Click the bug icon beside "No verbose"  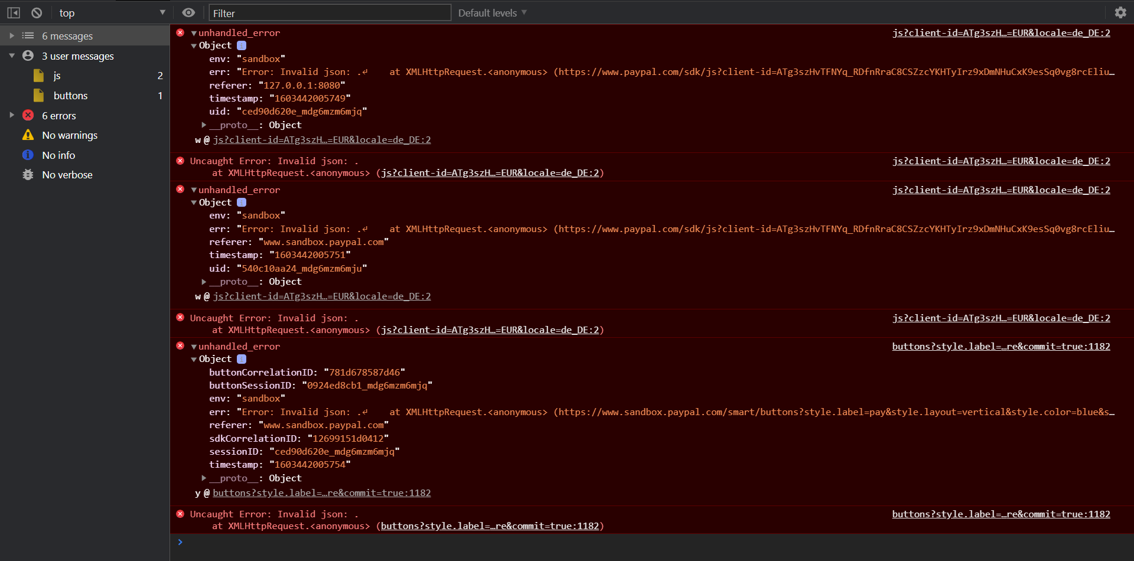coord(28,175)
